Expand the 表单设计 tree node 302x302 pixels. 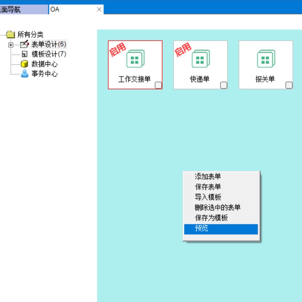(x=11, y=45)
